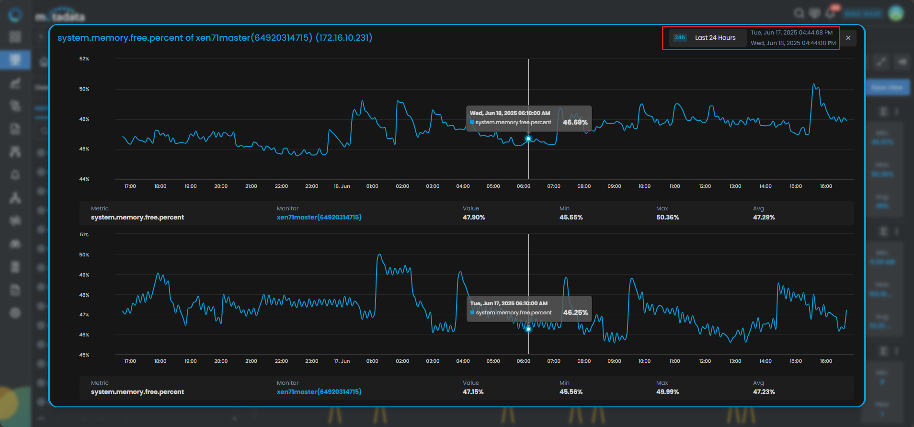Click the start date Tue, Jun 17, 2025 text

click(791, 33)
